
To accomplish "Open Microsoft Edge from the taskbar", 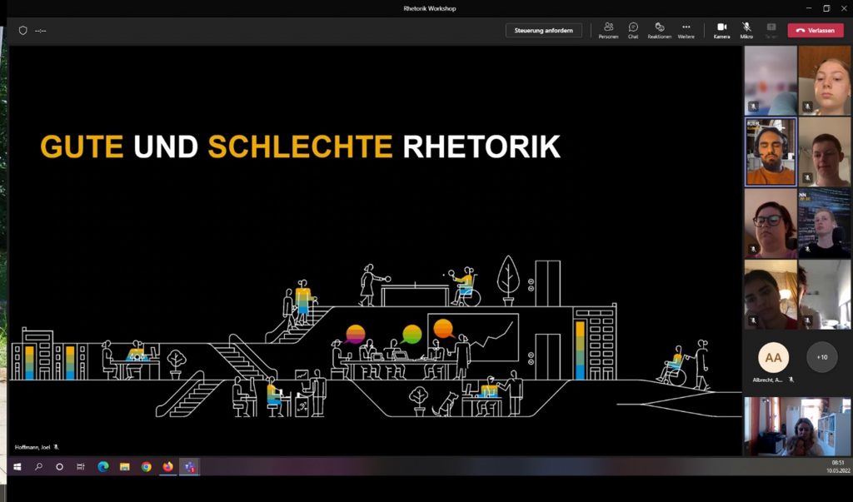I will click(x=103, y=467).
